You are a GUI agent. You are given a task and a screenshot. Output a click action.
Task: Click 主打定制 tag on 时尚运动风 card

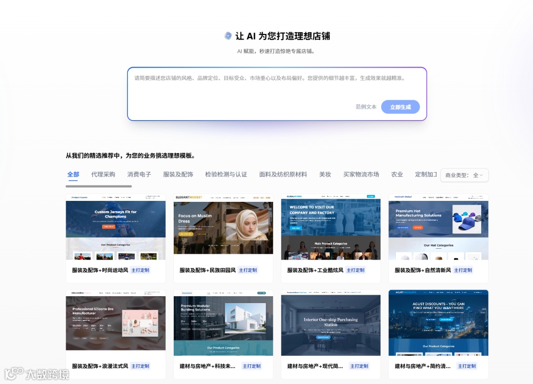[140, 270]
